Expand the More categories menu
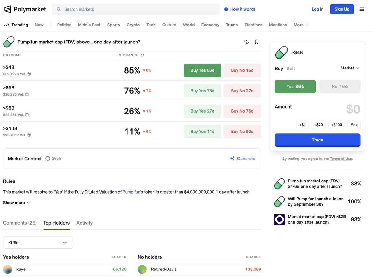373x277 pixels. click(x=301, y=25)
